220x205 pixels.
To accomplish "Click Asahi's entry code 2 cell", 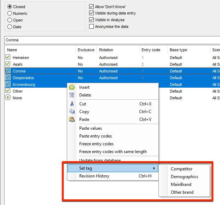I will (x=143, y=64).
